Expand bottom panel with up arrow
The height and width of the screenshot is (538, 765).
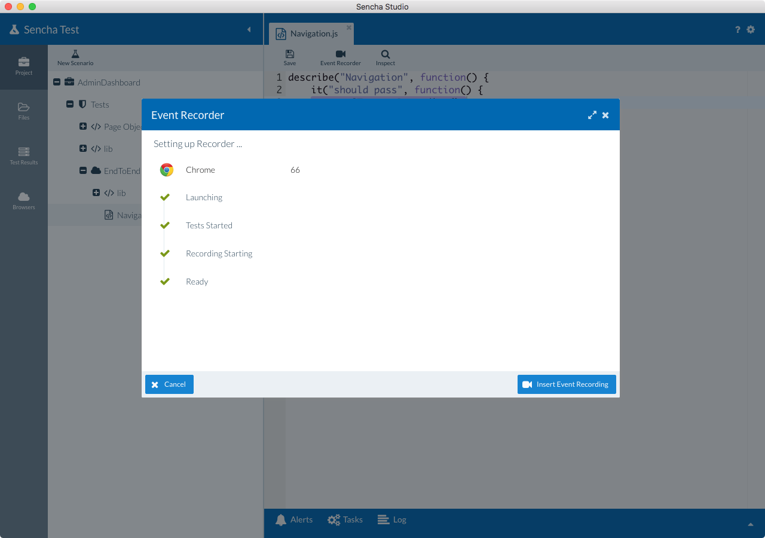(x=751, y=524)
